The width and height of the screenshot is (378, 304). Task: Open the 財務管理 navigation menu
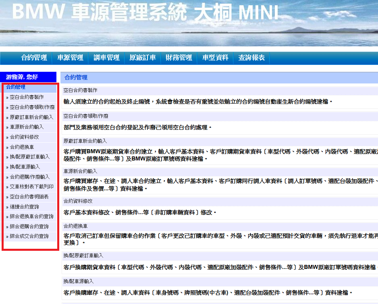pyautogui.click(x=179, y=58)
